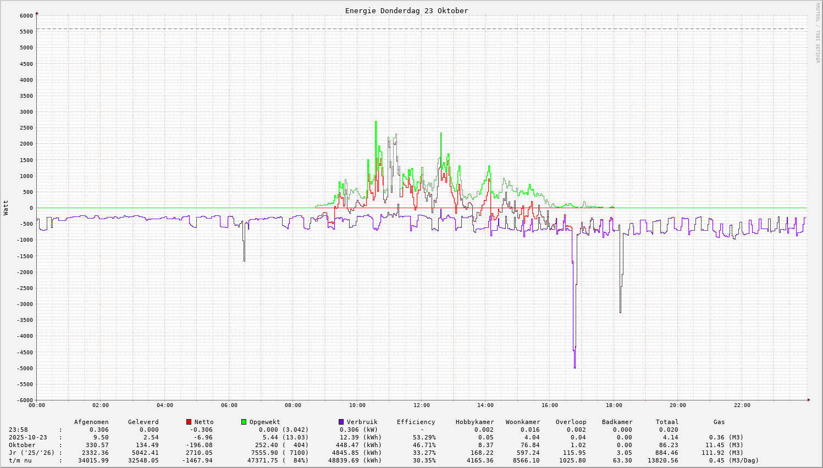Click the purple Verbruik legend square
This screenshot has width=823, height=468.
[341, 422]
